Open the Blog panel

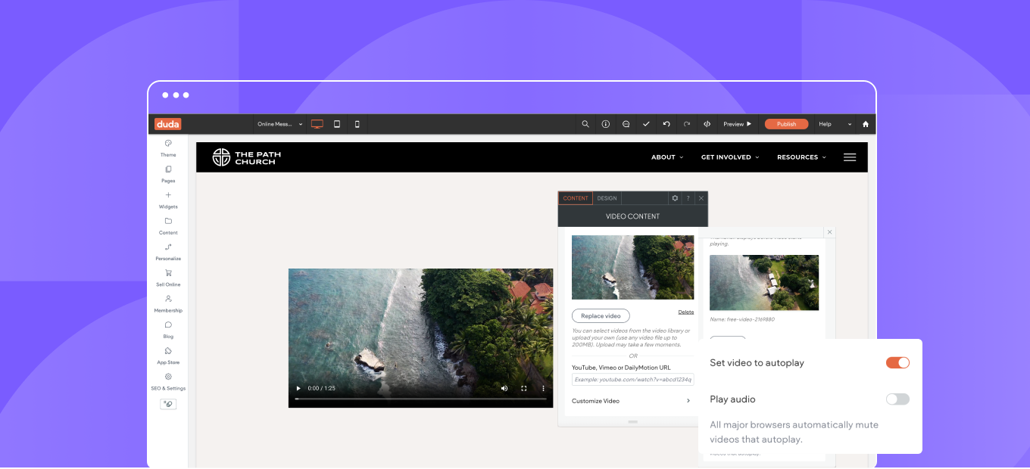click(x=168, y=330)
